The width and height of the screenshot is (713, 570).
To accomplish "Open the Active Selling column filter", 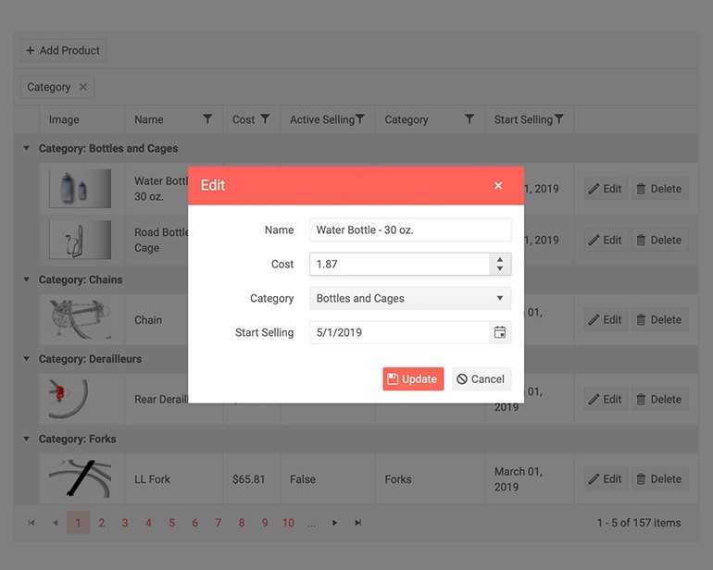I will coord(359,119).
